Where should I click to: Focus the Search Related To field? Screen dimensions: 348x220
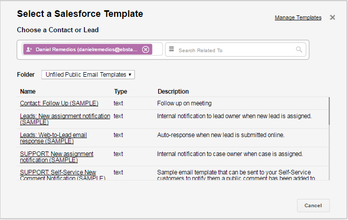[x=235, y=50]
